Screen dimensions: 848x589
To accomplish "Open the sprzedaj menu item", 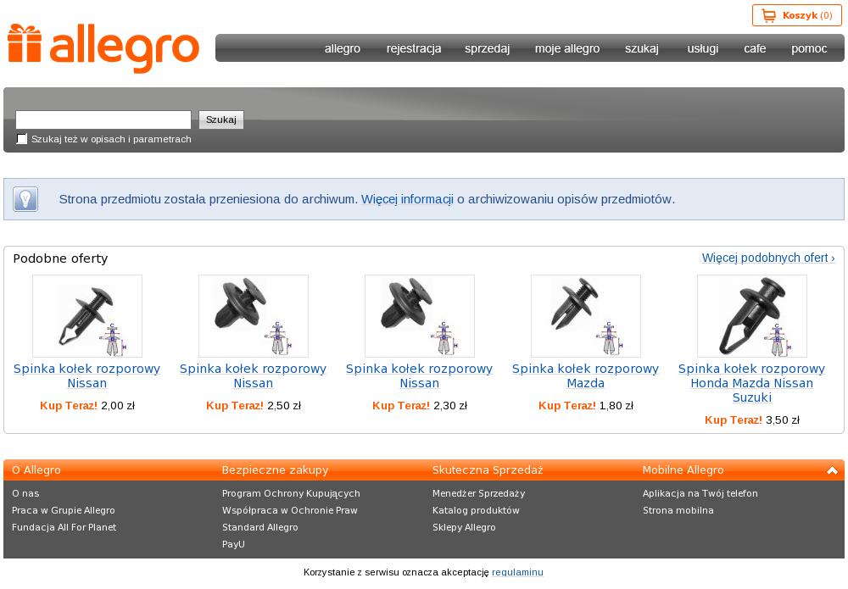I will [x=488, y=48].
